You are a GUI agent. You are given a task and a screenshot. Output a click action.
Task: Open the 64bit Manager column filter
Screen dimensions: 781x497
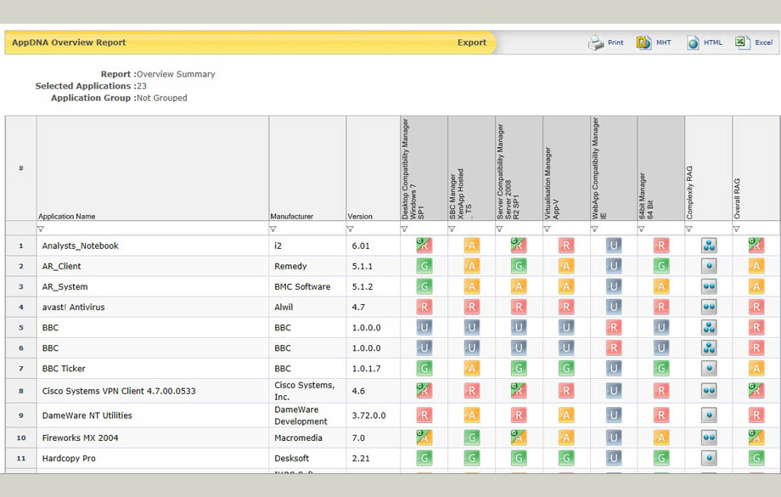(642, 229)
